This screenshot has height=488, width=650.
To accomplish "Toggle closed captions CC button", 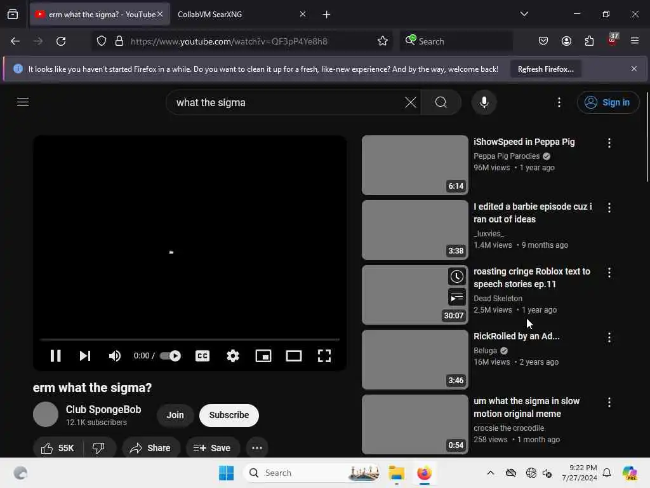I will click(202, 356).
